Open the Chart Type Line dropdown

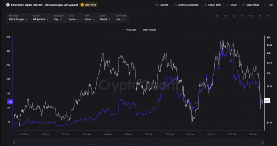coord(121,18)
